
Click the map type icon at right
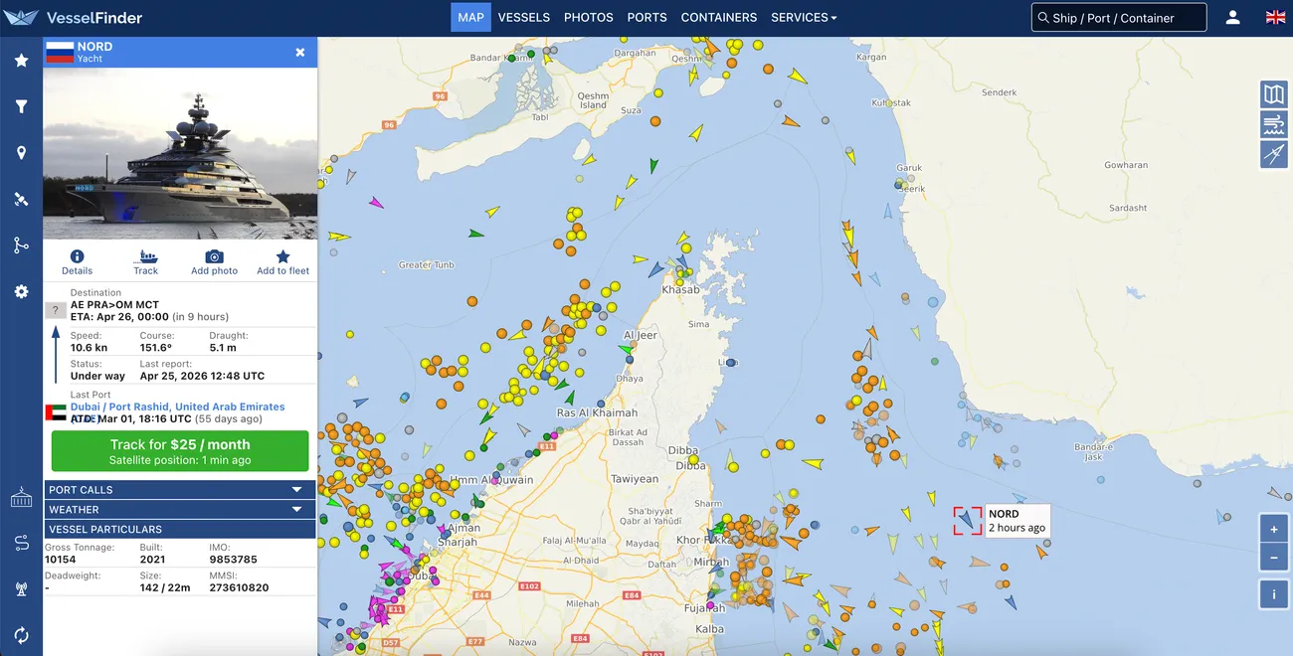coord(1273,94)
